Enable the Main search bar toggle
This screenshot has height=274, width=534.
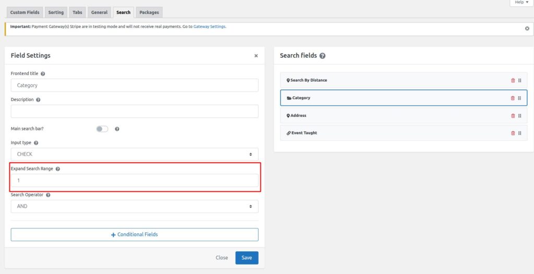pos(102,129)
